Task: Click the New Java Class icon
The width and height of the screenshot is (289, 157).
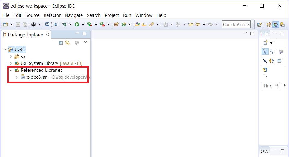Action: coord(124,24)
